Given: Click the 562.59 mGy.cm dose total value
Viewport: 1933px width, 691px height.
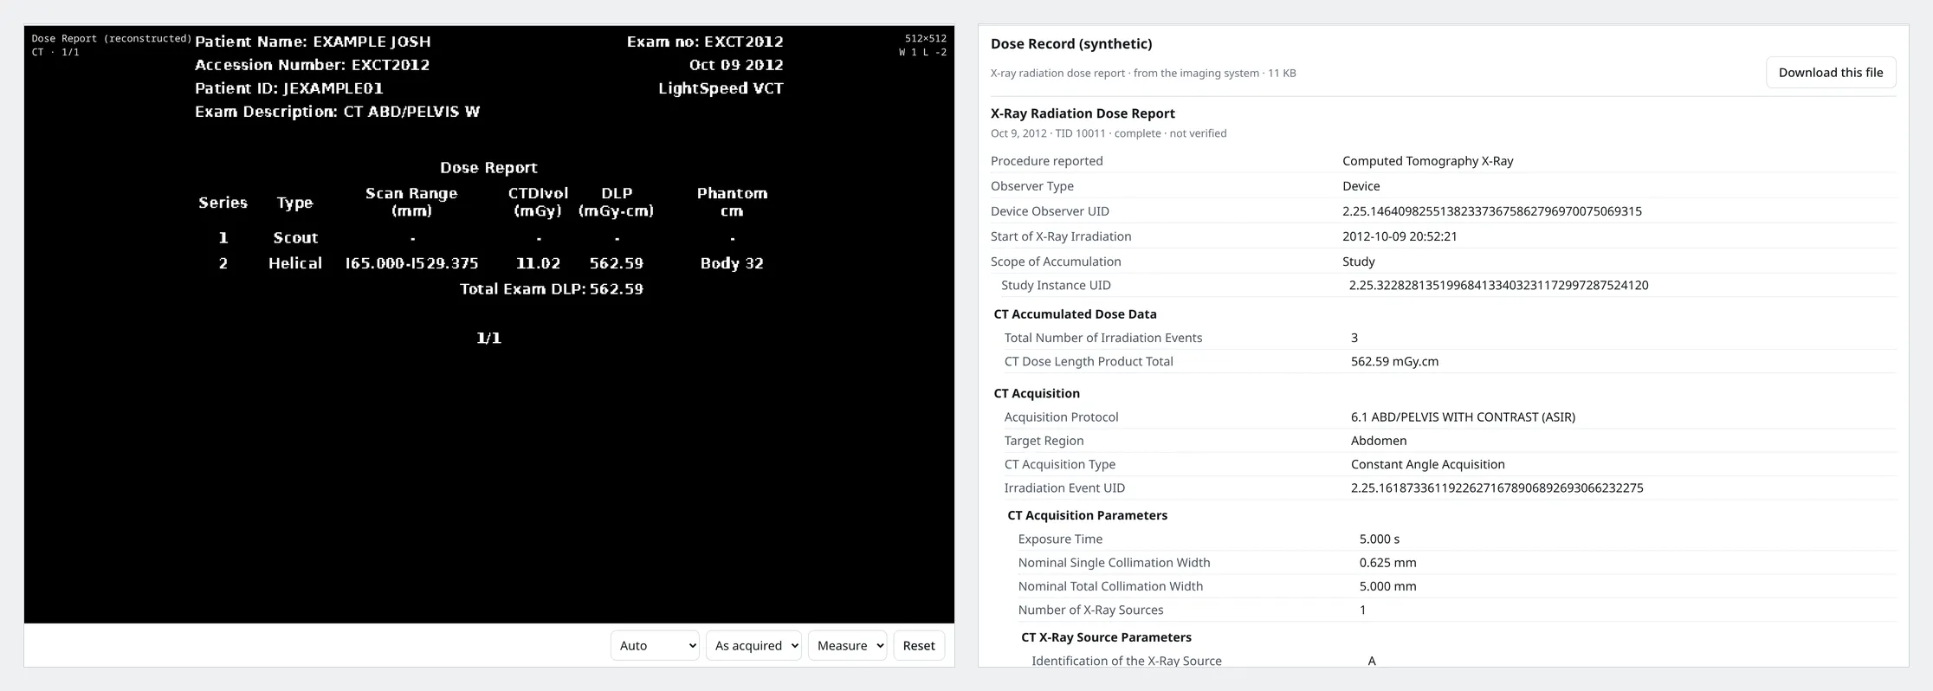Looking at the screenshot, I should tap(1394, 361).
